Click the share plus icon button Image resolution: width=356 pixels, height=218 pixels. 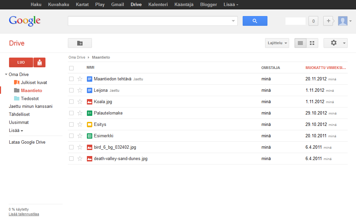(x=329, y=21)
